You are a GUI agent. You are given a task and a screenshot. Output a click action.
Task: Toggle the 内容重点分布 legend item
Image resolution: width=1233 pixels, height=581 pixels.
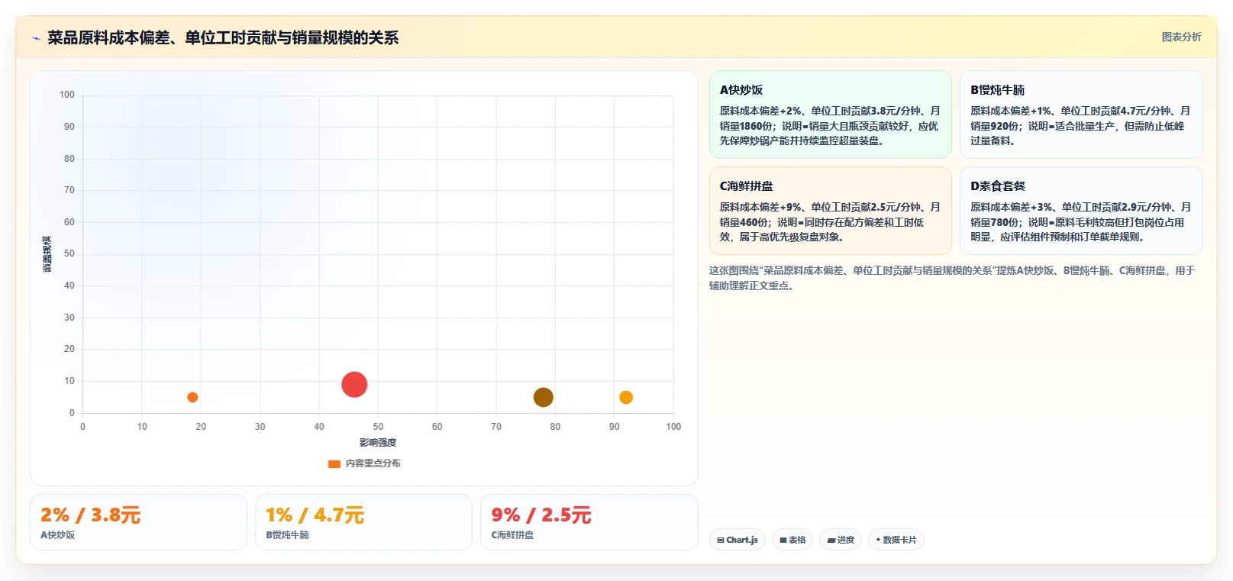364,463
